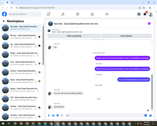Click the More Options button

click(126, 36)
